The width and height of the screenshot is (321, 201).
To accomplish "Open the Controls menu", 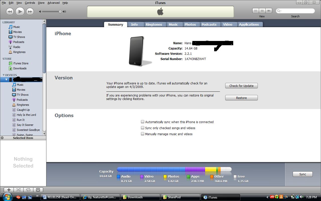I will 30,3.
